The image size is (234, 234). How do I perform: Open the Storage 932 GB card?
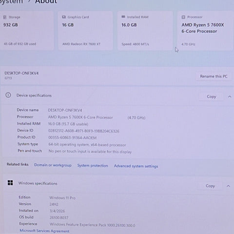point(26,31)
